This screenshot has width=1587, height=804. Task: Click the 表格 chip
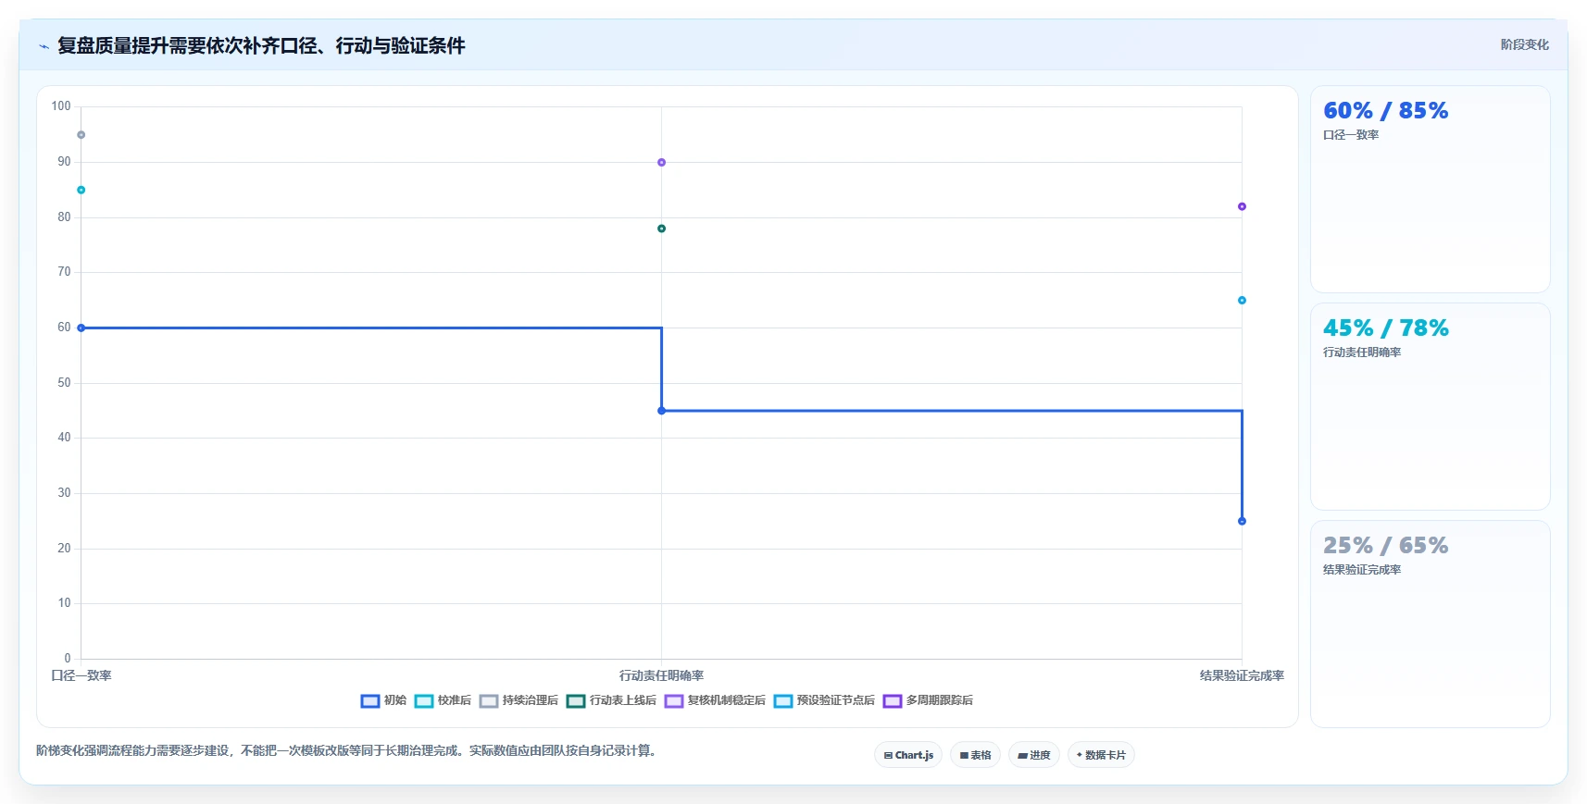click(x=975, y=755)
